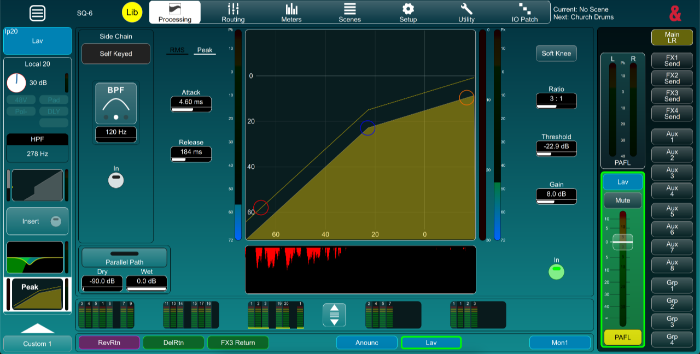Open the hamburger menu icon
This screenshot has width=700, height=354.
click(38, 14)
